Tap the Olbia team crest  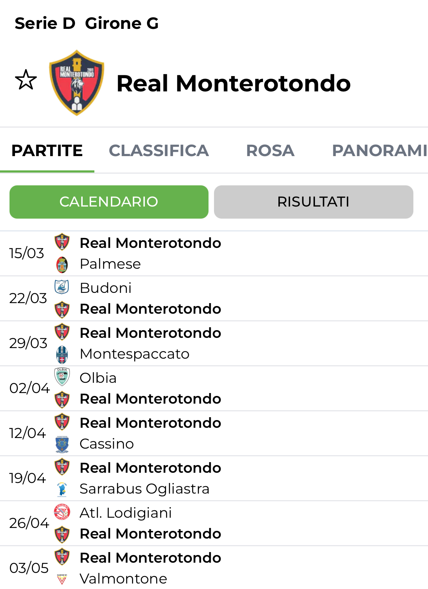(x=62, y=377)
